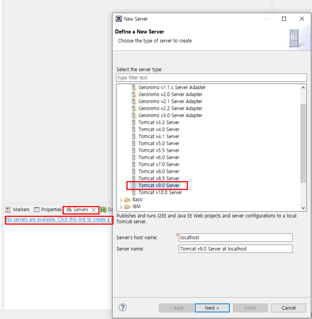Screen dimensions: 312x319
Task: Click the Tomcat v7.0 Server icon
Action: (134, 165)
